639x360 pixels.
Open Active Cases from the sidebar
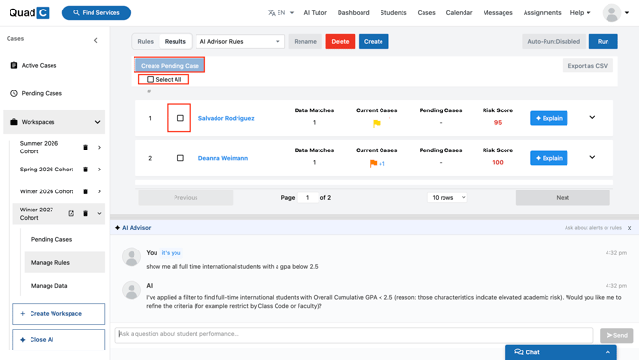[x=39, y=65]
